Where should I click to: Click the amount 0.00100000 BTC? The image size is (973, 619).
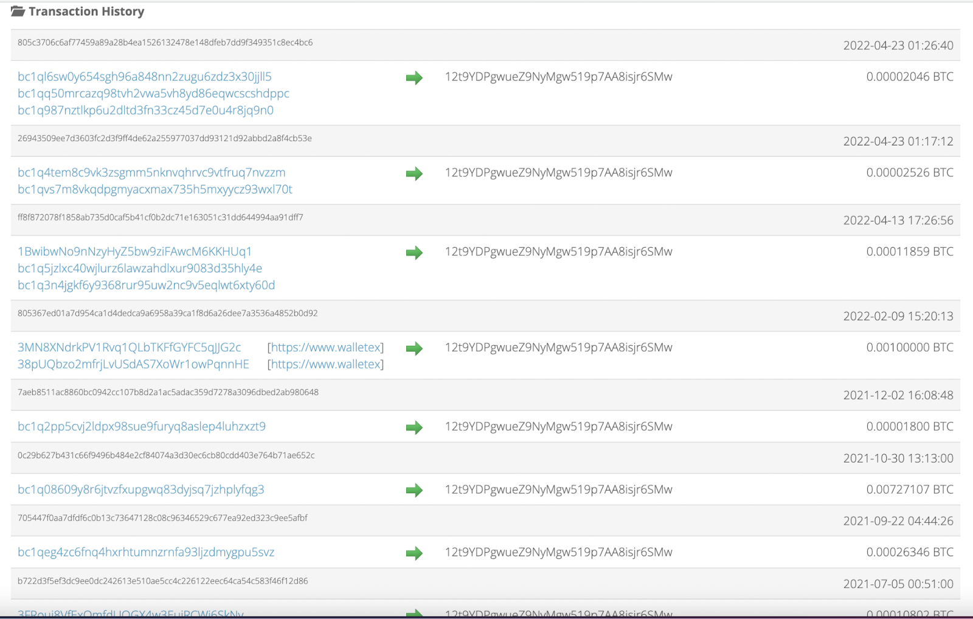point(910,348)
